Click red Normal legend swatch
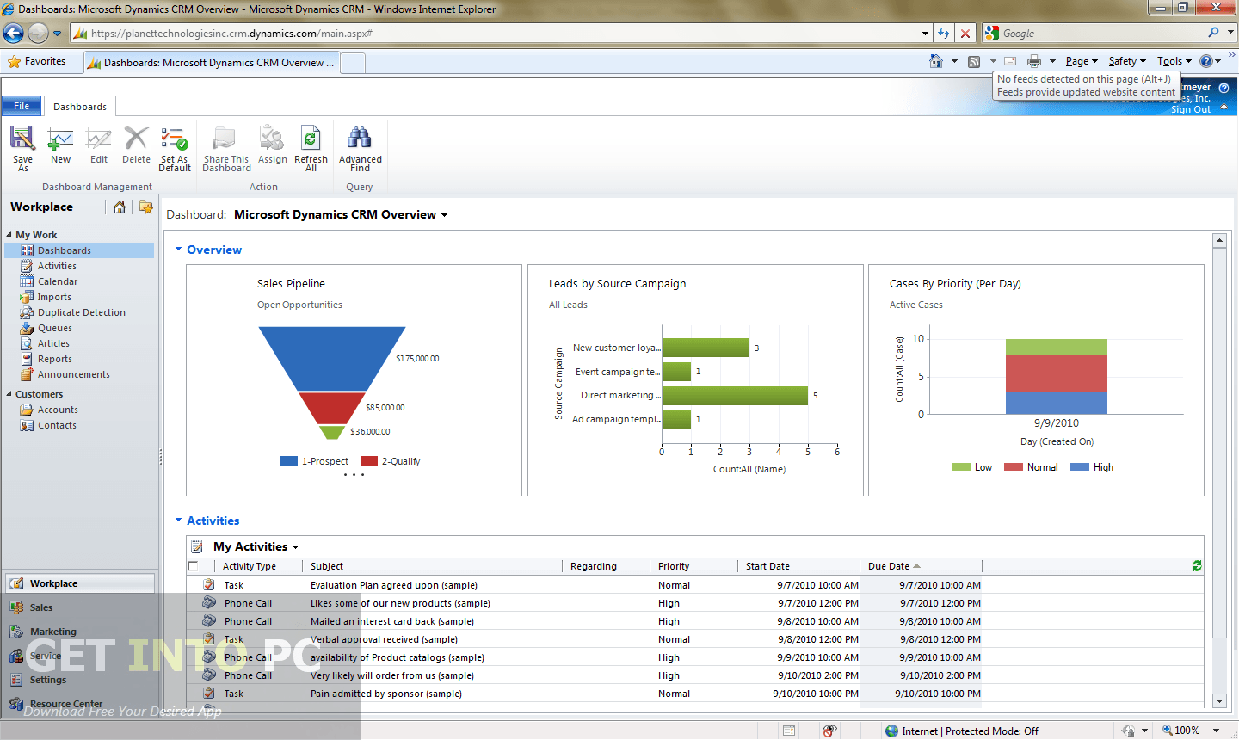The width and height of the screenshot is (1239, 740). click(1013, 467)
